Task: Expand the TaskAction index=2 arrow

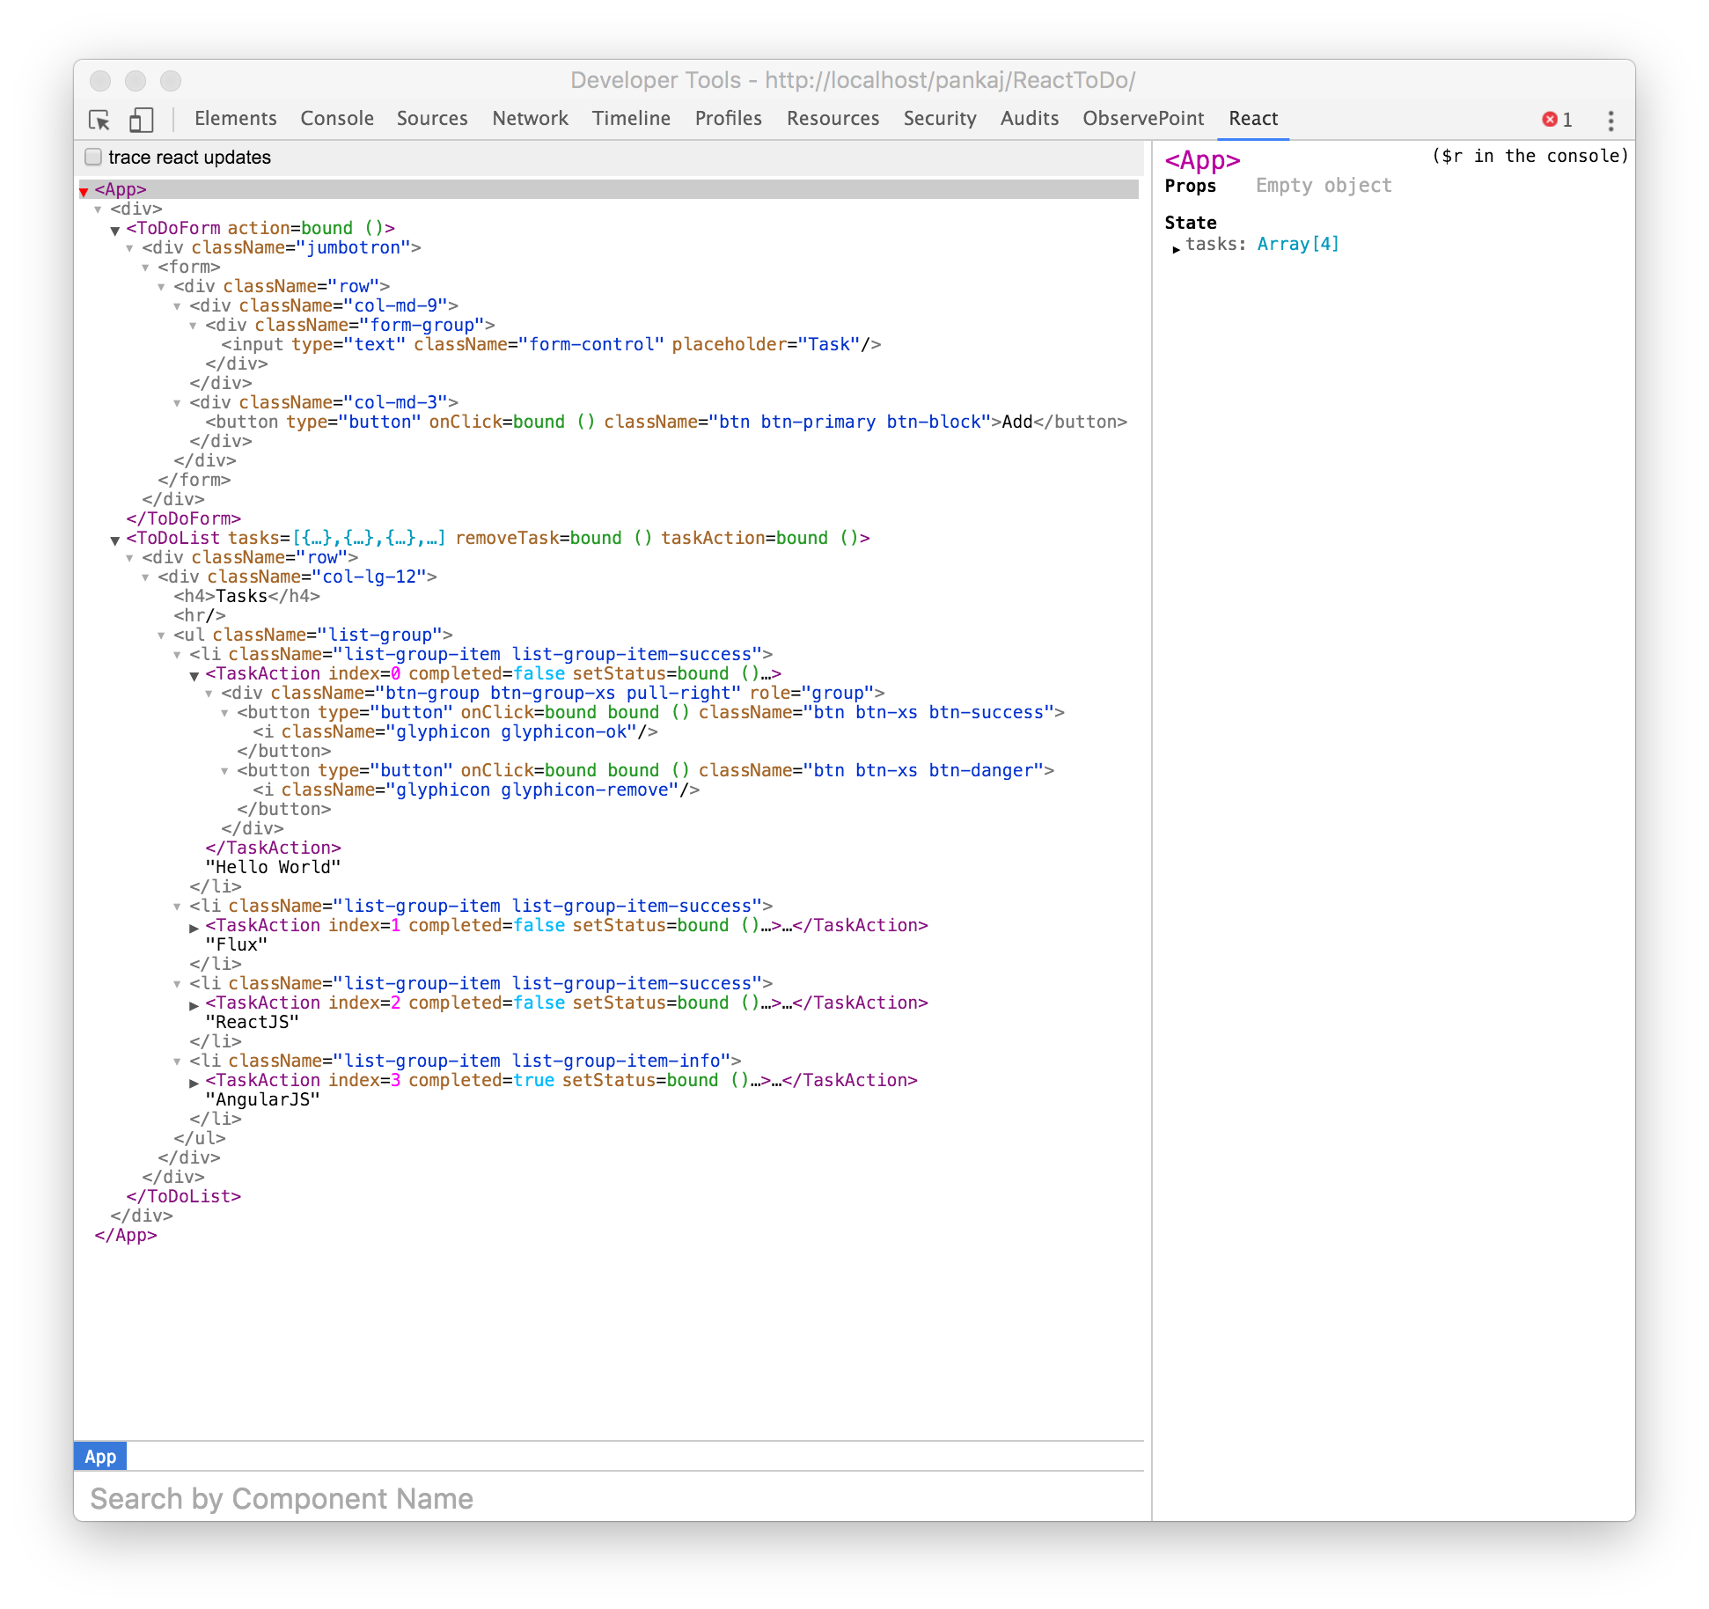Action: (x=194, y=1004)
